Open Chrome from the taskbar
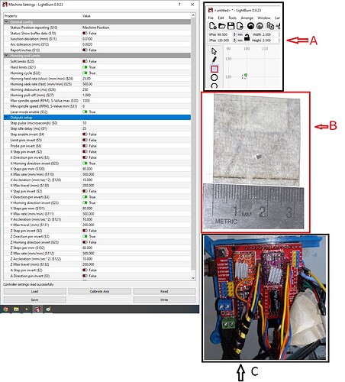The height and width of the screenshot is (382, 345). click(5, 309)
